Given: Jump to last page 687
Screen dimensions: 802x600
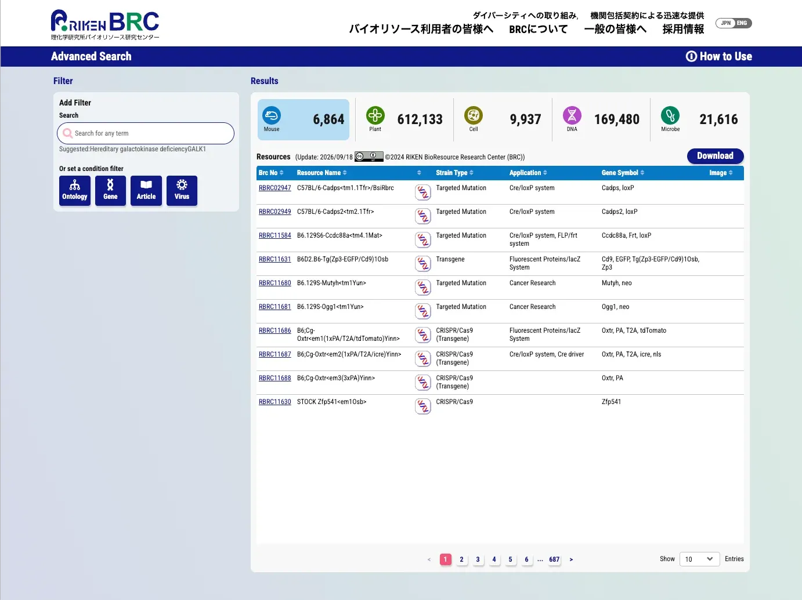Looking at the screenshot, I should (x=555, y=559).
